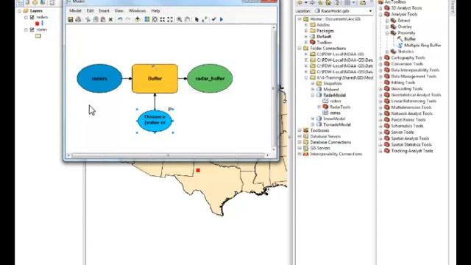Image resolution: width=471 pixels, height=265 pixels.
Task: Expand the RadarTools toolbox node
Action: 319,107
